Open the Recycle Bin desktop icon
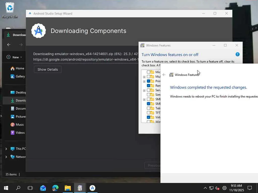 pos(10,10)
